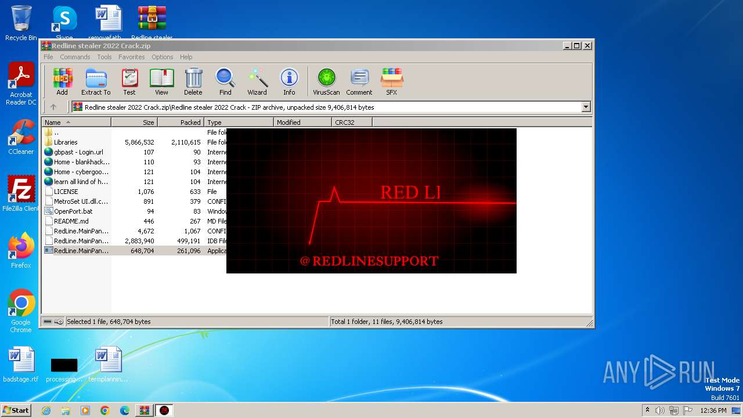Go up one folder level arrow
This screenshot has height=418, width=743.
point(53,107)
